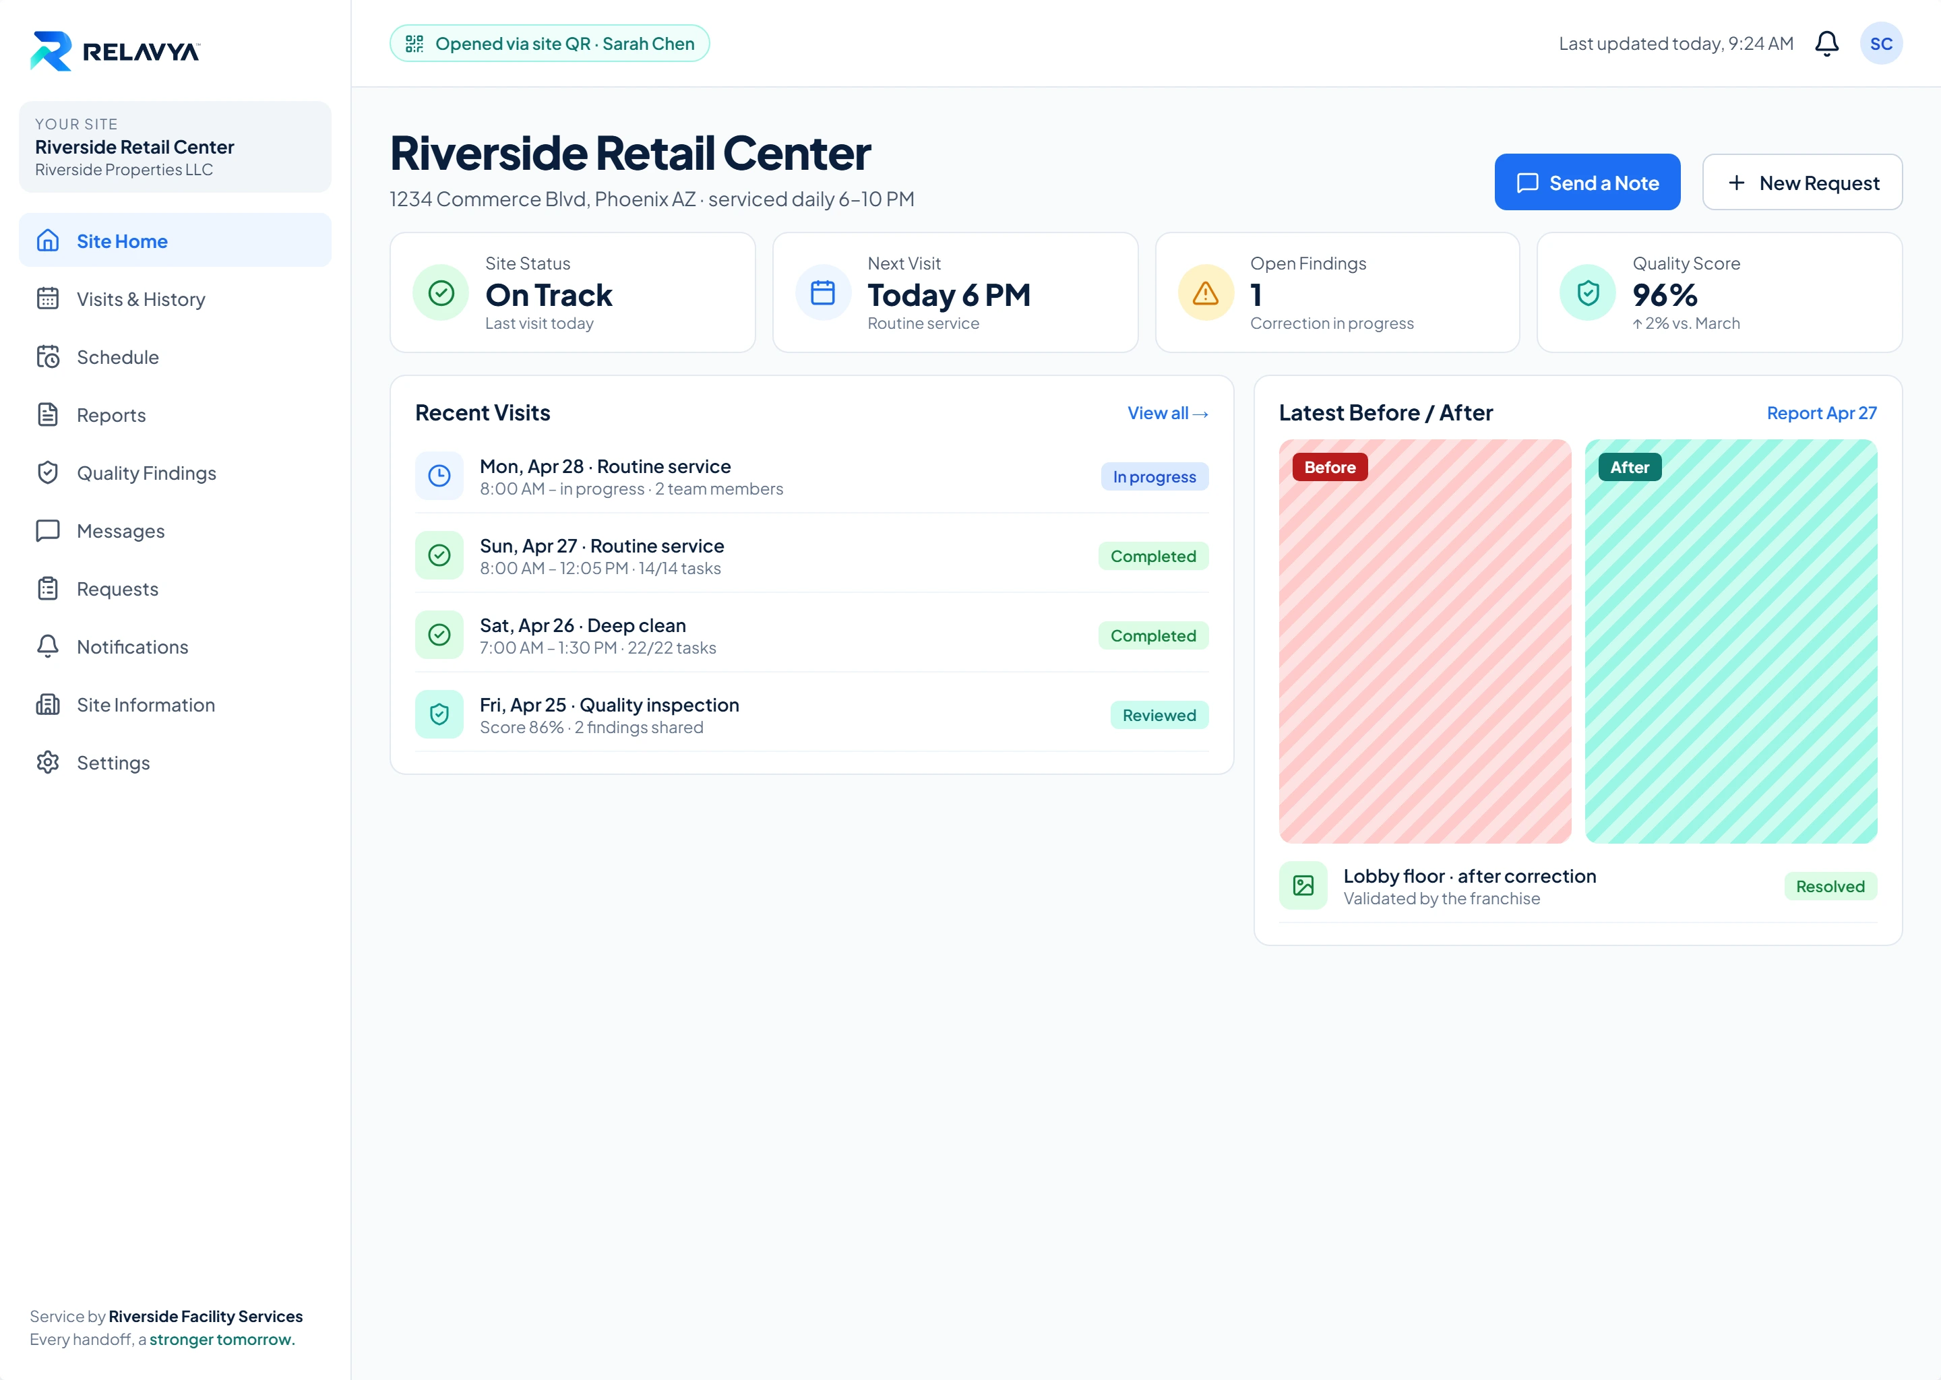Image resolution: width=1941 pixels, height=1380 pixels.
Task: Open the SC user avatar
Action: click(1880, 43)
